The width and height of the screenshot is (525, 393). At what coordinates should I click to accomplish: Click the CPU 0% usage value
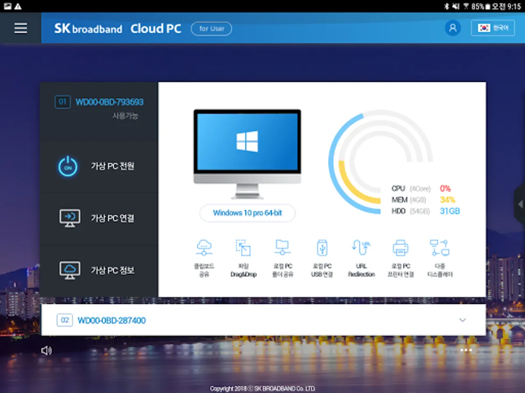(445, 189)
